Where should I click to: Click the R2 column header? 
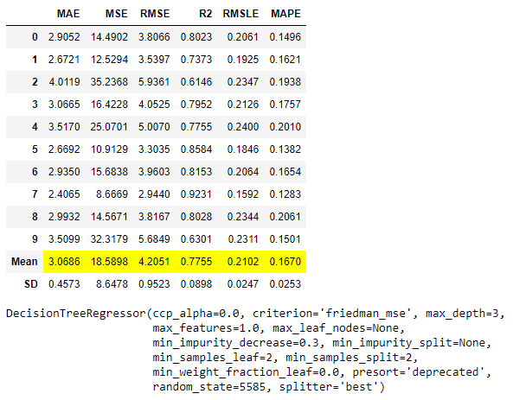click(206, 14)
